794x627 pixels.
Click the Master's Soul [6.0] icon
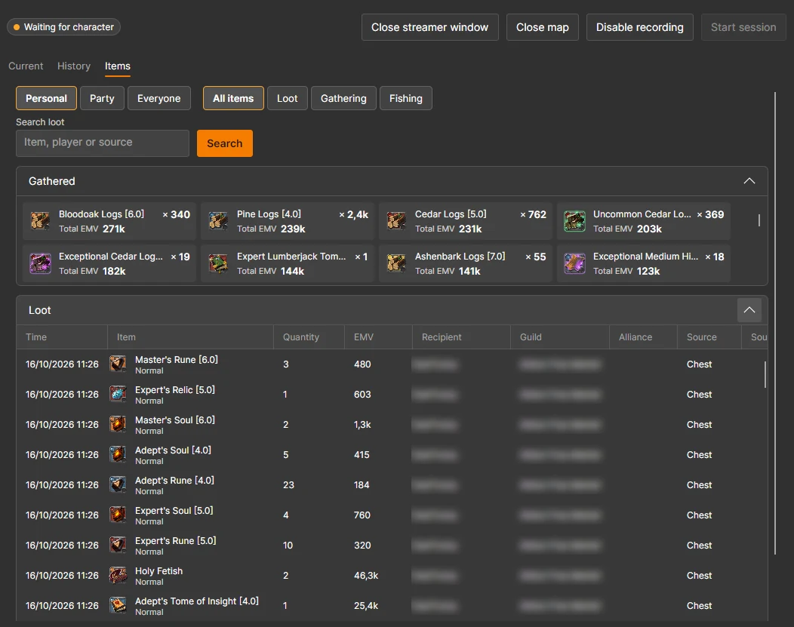click(118, 424)
